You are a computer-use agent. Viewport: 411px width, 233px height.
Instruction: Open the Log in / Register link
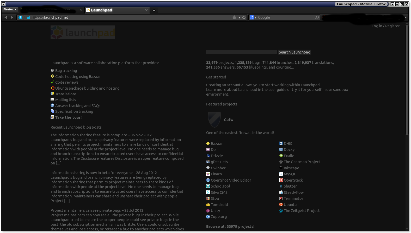click(385, 26)
